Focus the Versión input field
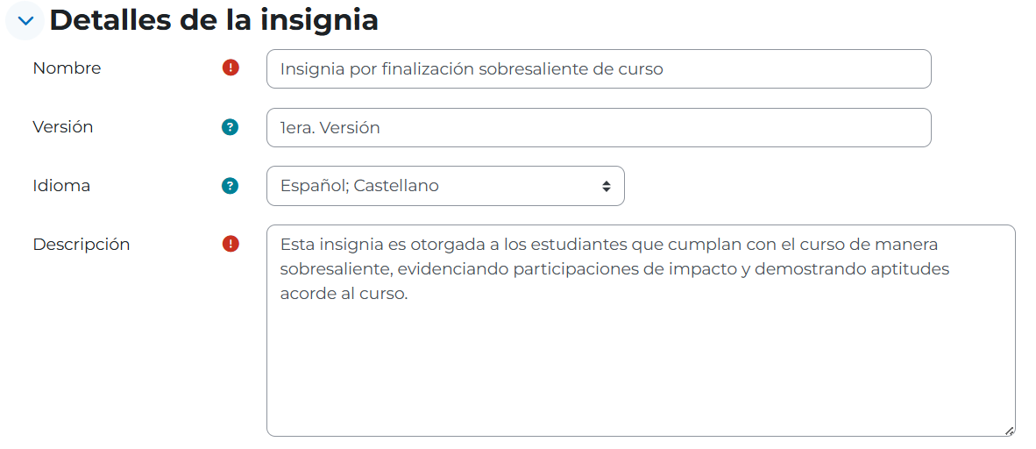The width and height of the screenshot is (1036, 449). point(599,128)
